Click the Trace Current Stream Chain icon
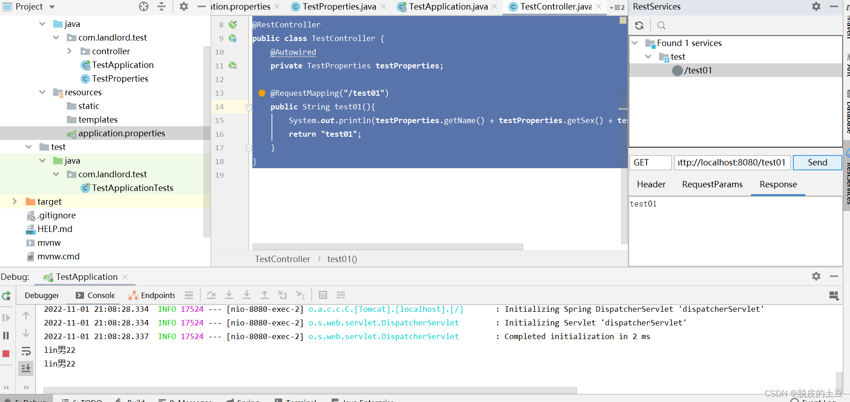 (341, 295)
